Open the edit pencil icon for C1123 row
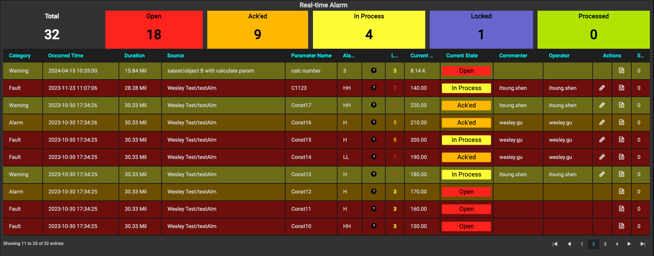 pos(602,88)
